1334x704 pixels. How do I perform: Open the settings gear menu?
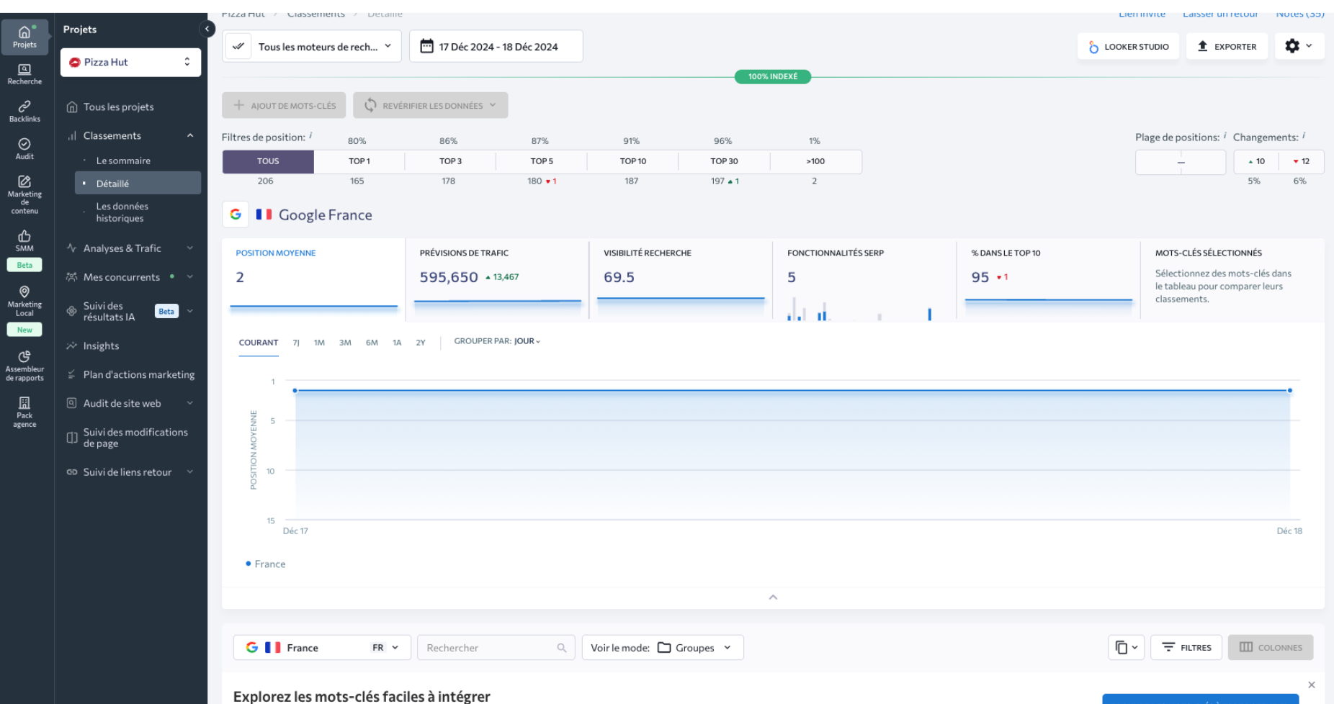[1299, 46]
